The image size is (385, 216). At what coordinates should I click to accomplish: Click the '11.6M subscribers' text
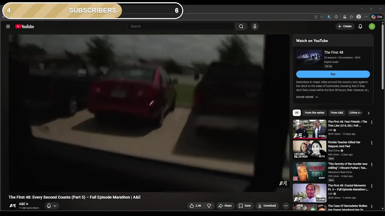(x=29, y=208)
